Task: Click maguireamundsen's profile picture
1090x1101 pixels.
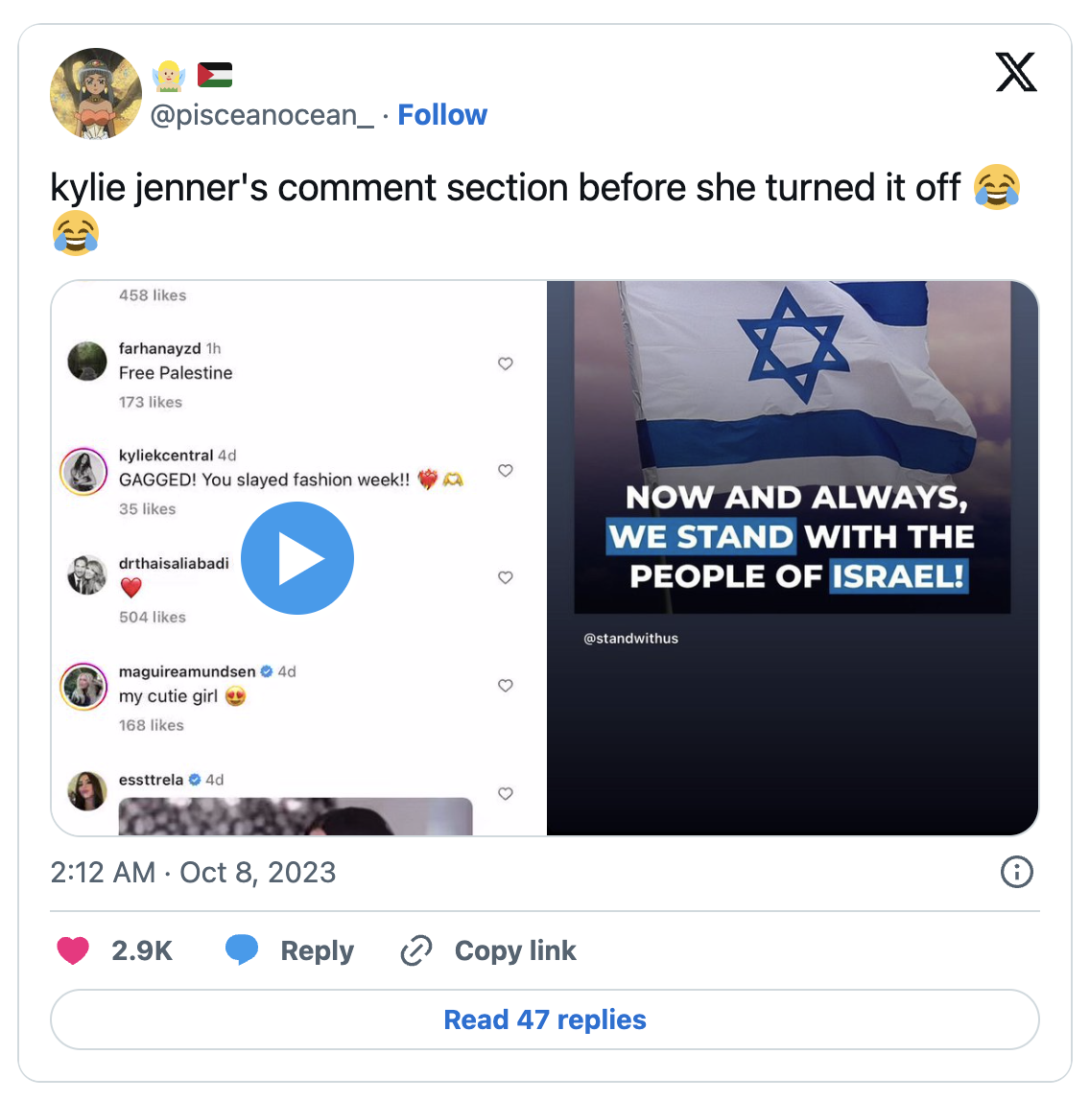Action: click(x=83, y=687)
